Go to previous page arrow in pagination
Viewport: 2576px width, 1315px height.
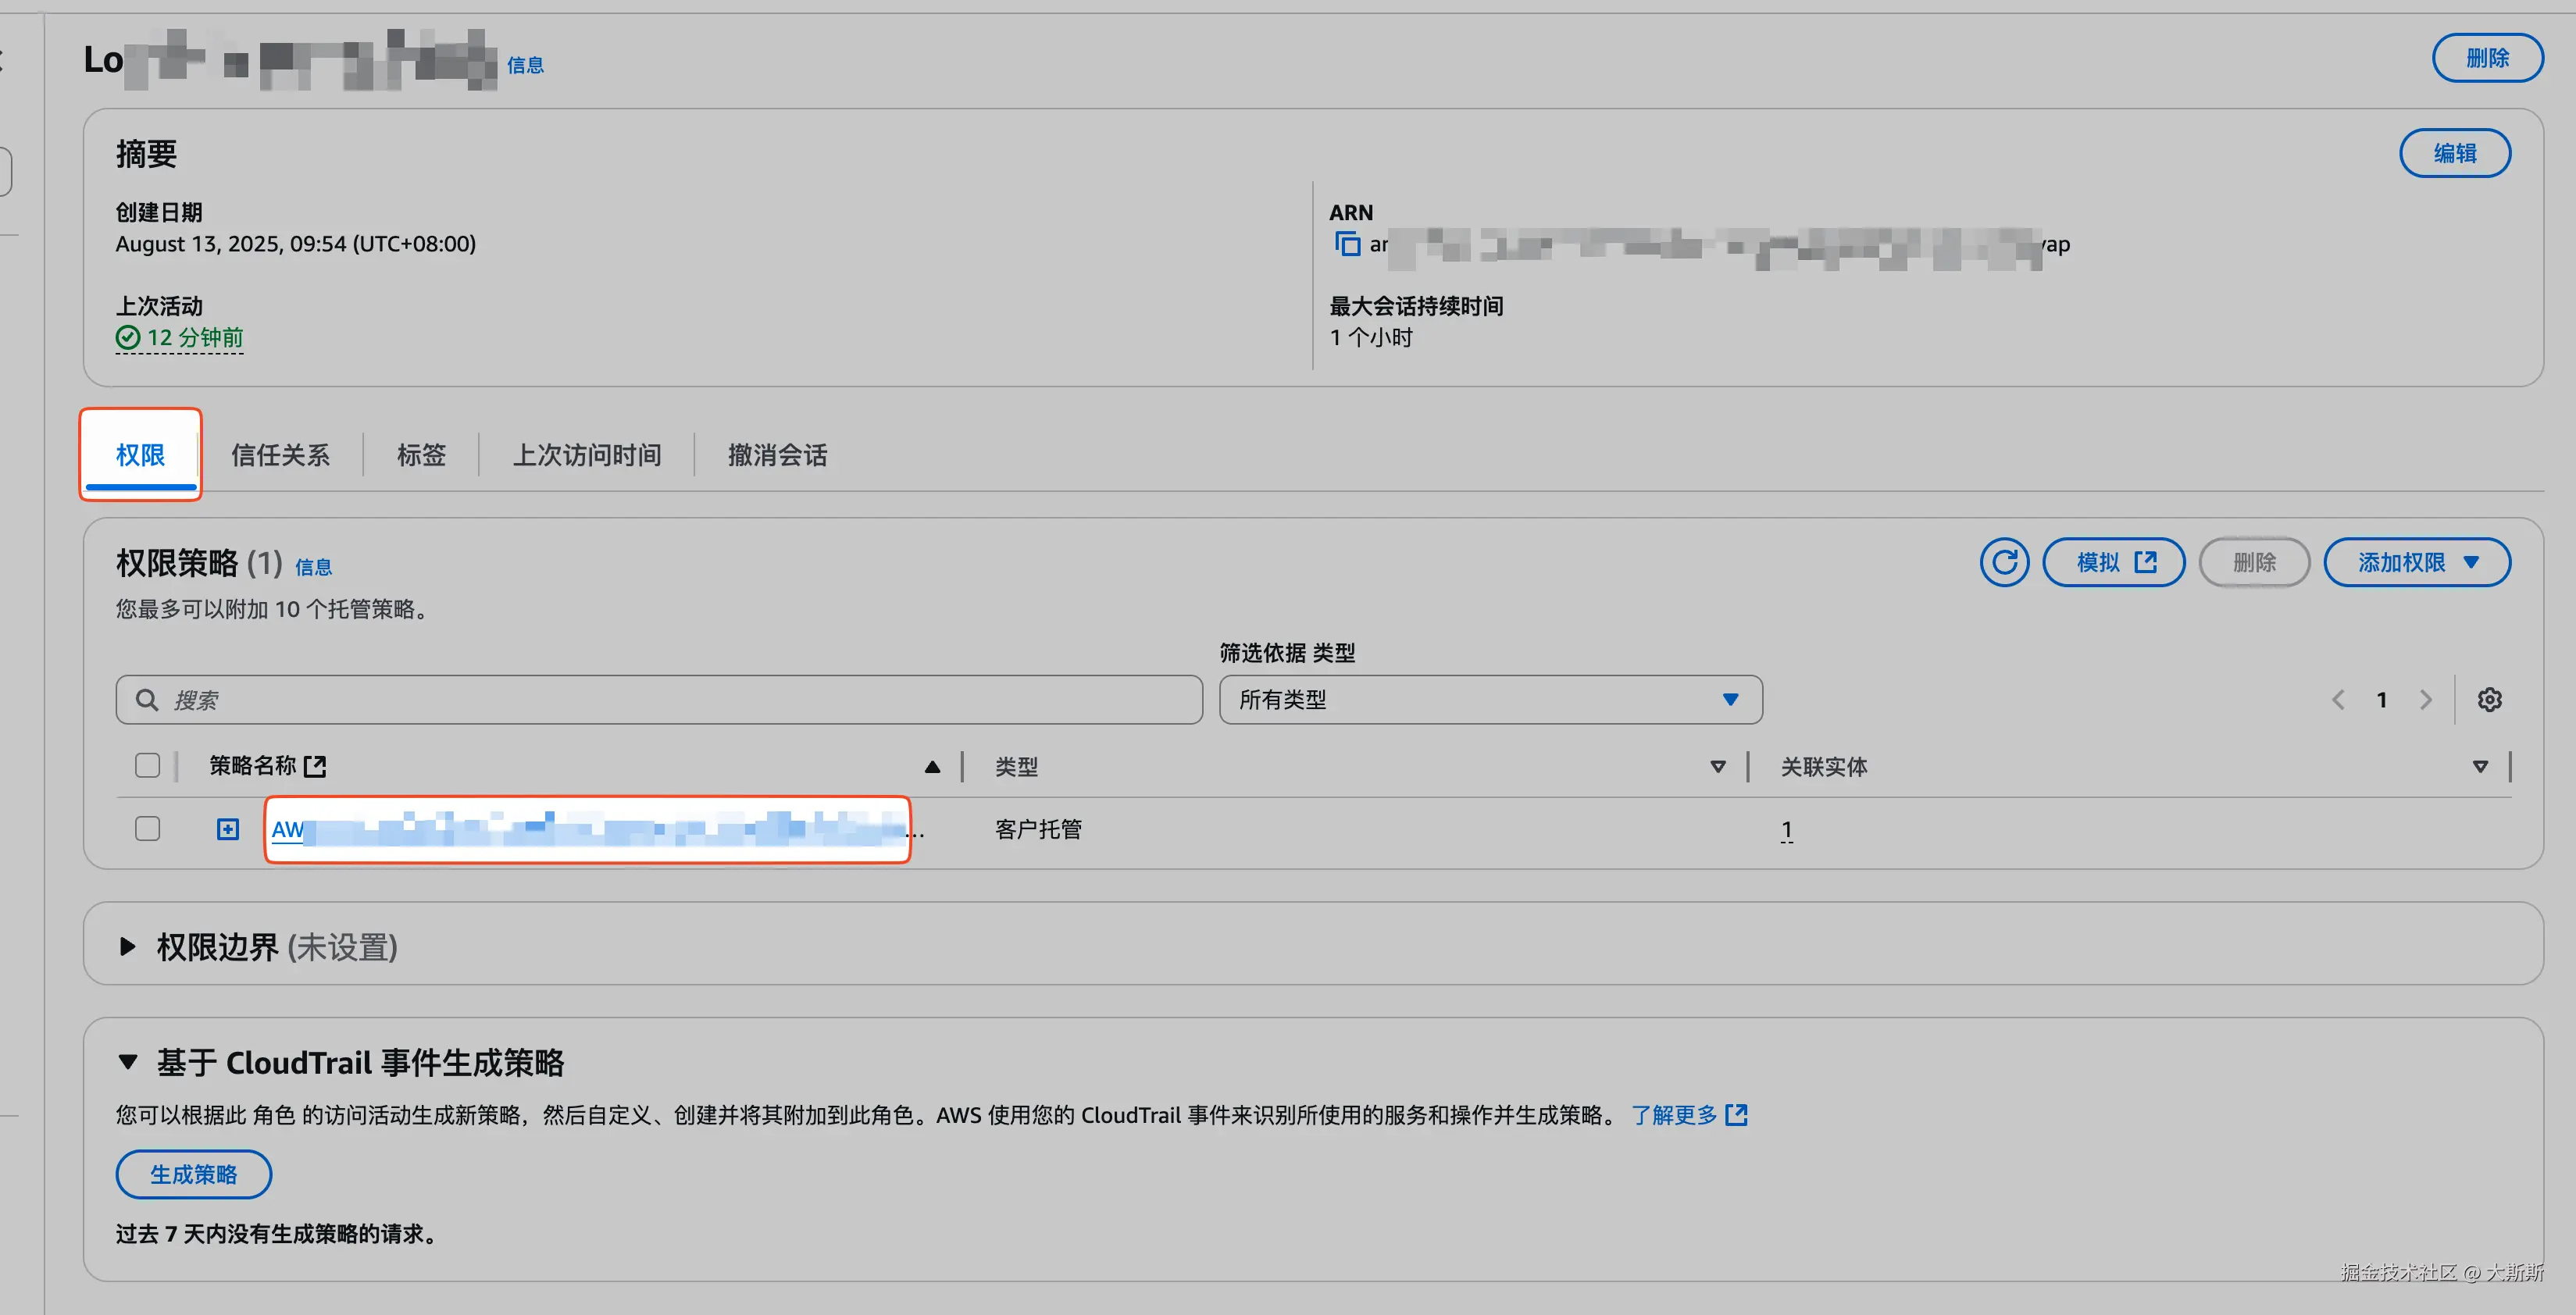(2338, 700)
